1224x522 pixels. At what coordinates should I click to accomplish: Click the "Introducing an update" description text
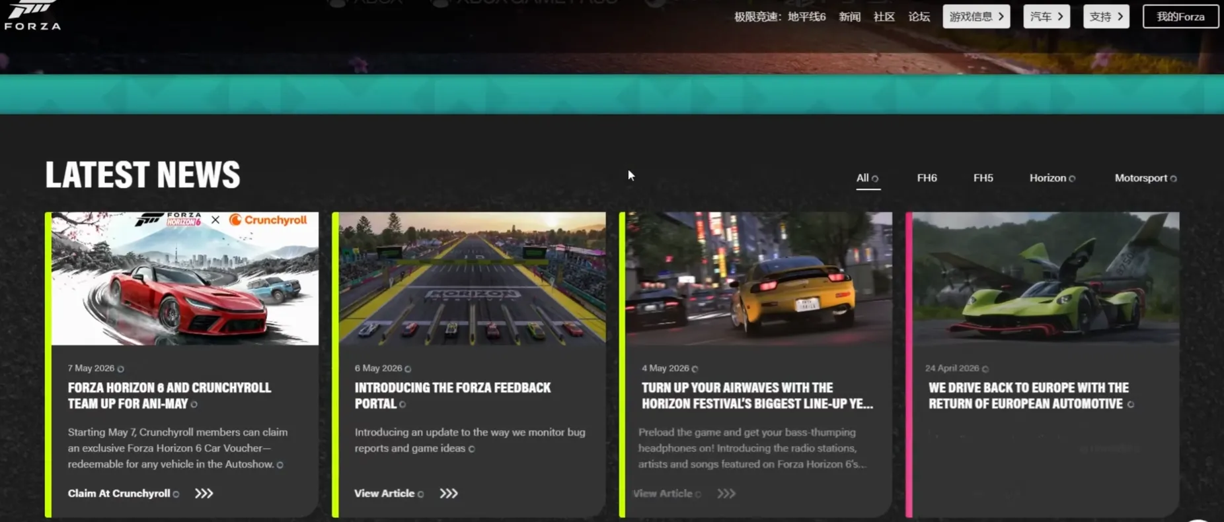coord(470,440)
